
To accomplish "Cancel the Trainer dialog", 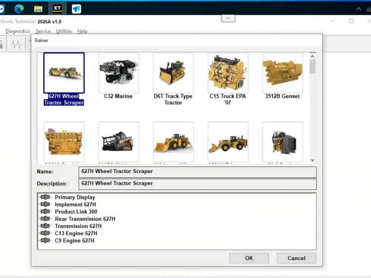I will [296, 258].
